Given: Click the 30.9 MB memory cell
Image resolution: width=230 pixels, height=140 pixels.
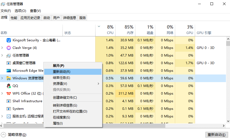Looking at the screenshot, I should click(x=125, y=40).
